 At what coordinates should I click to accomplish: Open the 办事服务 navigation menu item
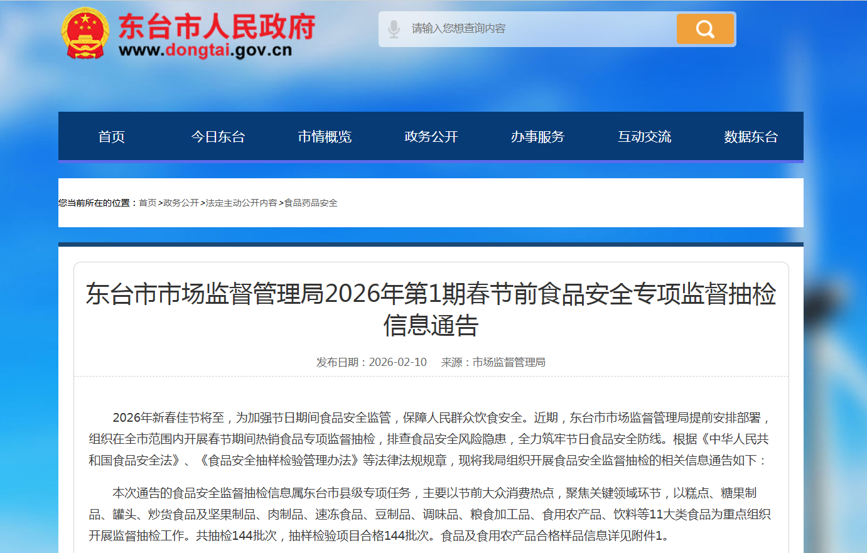click(x=537, y=137)
